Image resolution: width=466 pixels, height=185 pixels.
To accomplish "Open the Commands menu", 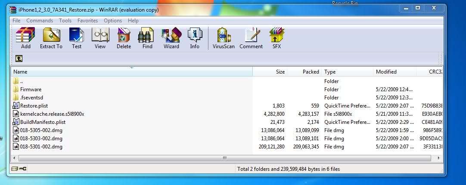I will click(x=40, y=21).
